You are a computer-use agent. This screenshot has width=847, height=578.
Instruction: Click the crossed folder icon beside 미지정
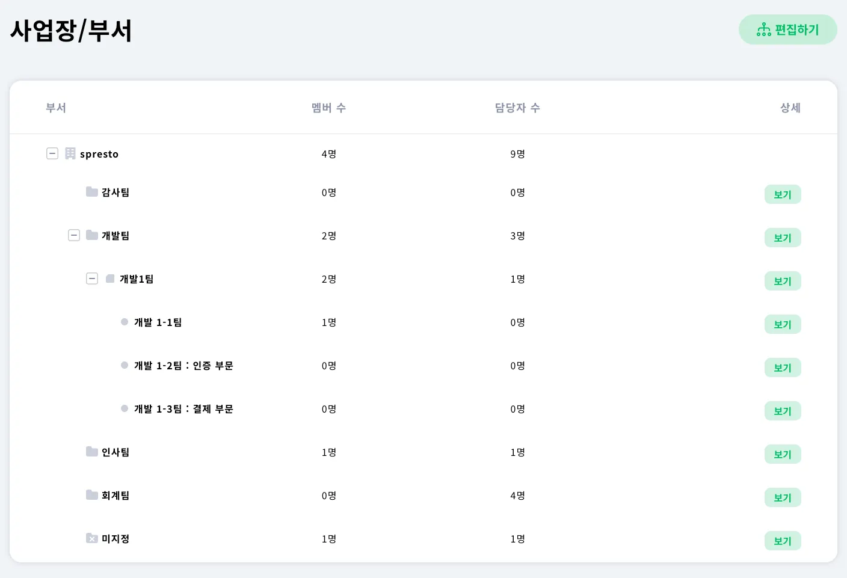pyautogui.click(x=92, y=538)
